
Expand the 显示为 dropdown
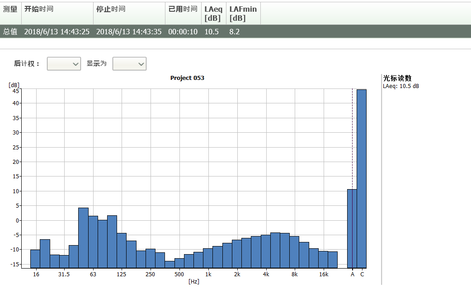(x=129, y=64)
